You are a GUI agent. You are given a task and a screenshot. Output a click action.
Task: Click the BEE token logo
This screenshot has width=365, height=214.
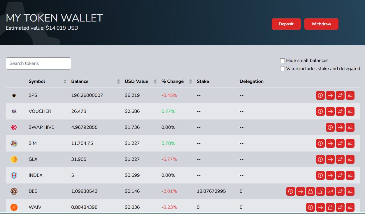[x=14, y=191]
